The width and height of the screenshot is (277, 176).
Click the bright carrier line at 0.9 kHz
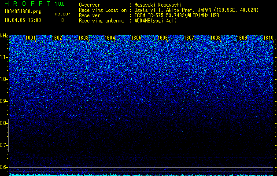point(141,100)
